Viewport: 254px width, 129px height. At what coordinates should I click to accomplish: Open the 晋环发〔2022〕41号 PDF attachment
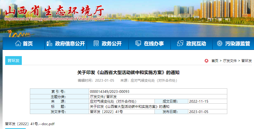click(x=30, y=124)
